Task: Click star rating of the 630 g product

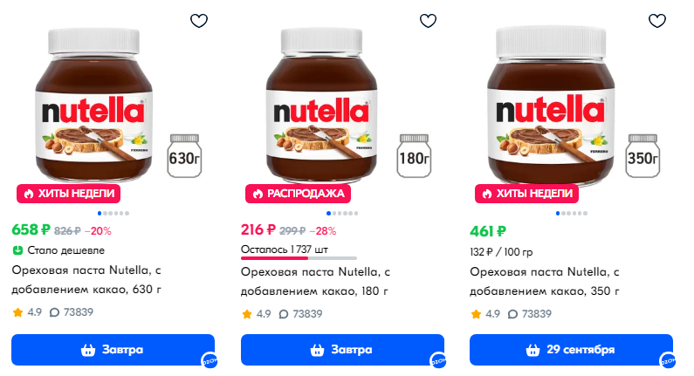Action: (x=27, y=312)
